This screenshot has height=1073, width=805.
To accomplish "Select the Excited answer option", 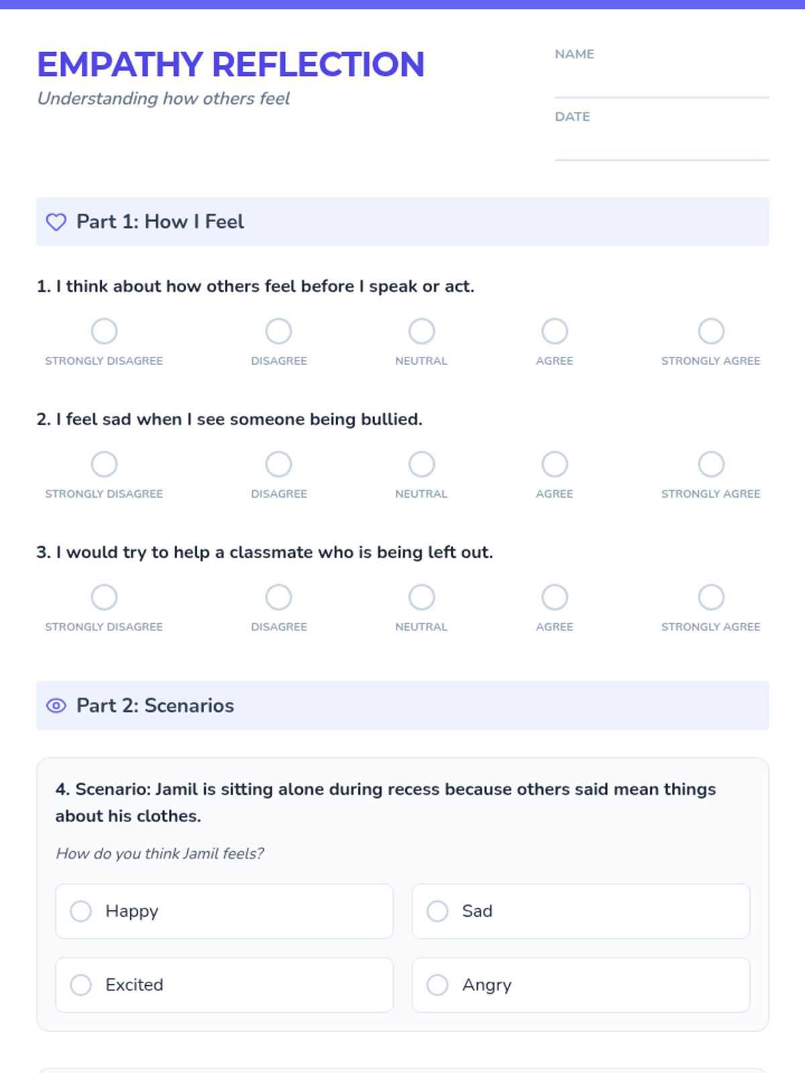I will click(x=224, y=984).
